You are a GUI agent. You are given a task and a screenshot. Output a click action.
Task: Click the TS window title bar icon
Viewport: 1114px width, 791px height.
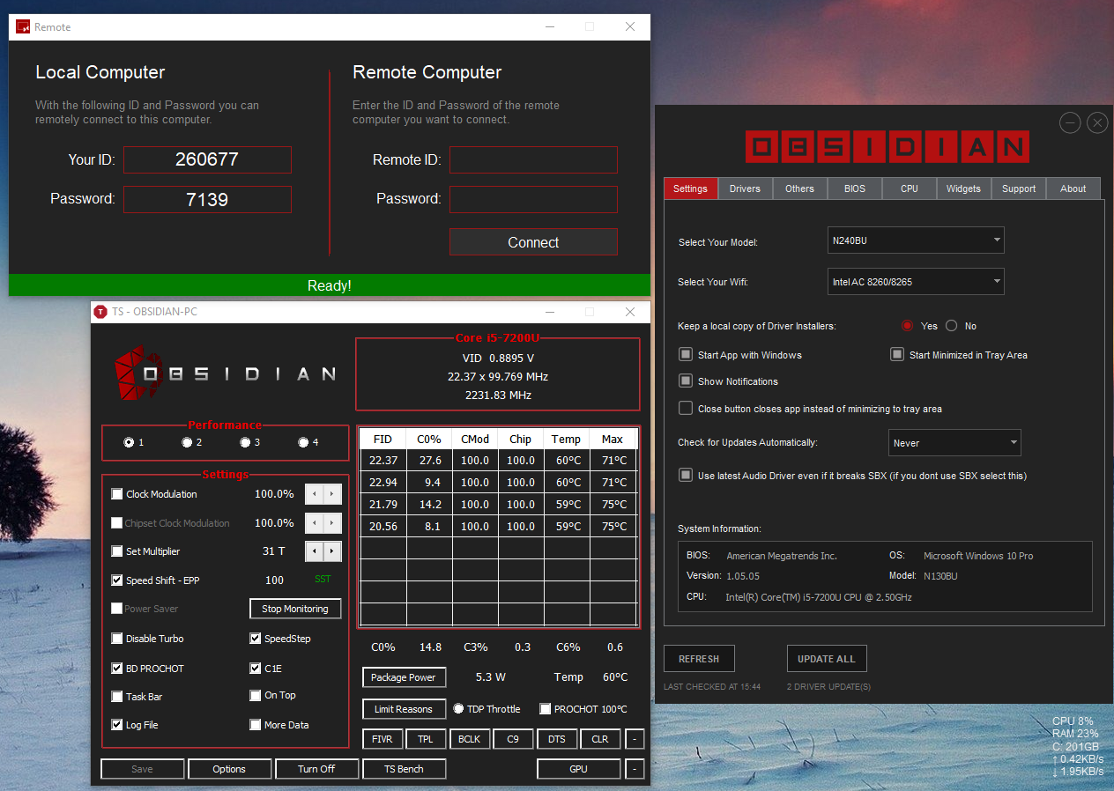[x=100, y=312]
